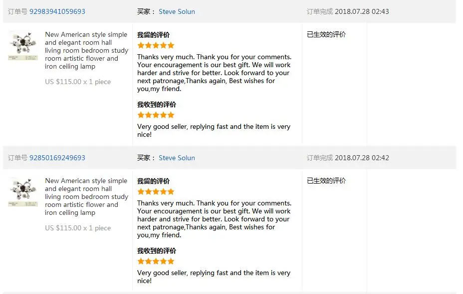Click 已生效的评价 status in first order

(326, 34)
